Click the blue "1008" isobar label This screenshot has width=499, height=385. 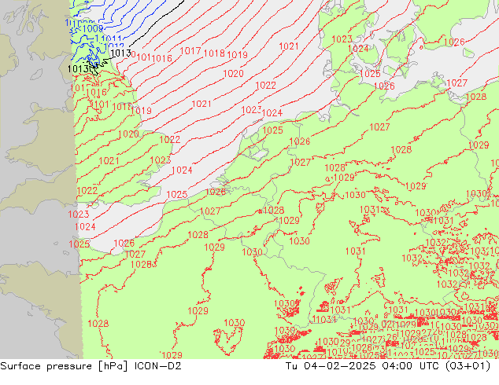coord(93,29)
